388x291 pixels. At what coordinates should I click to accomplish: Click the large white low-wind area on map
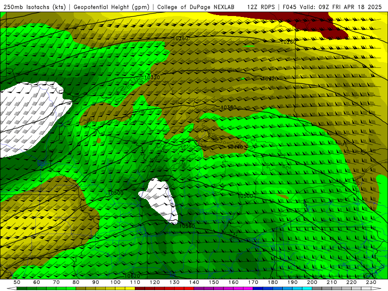click(x=30, y=119)
